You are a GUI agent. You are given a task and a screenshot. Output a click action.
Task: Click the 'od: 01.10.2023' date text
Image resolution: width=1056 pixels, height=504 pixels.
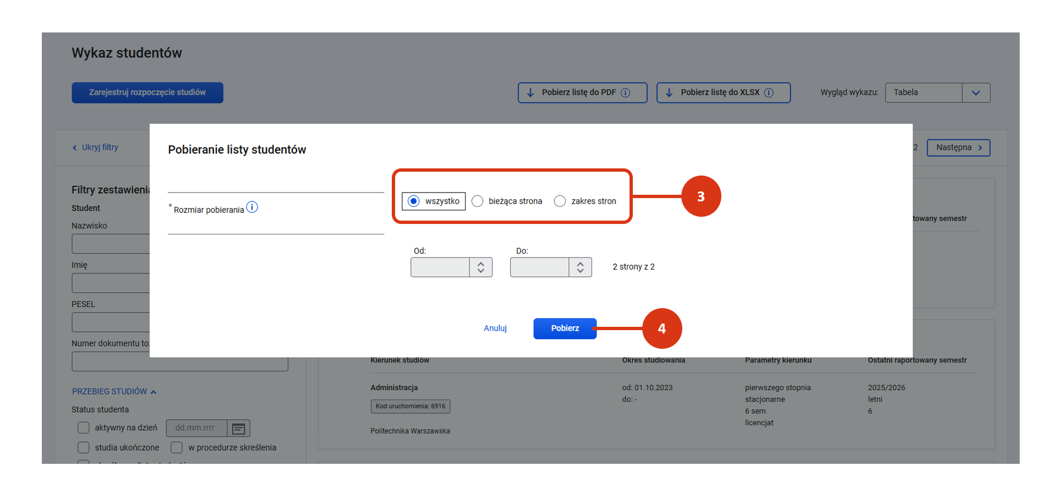click(647, 388)
